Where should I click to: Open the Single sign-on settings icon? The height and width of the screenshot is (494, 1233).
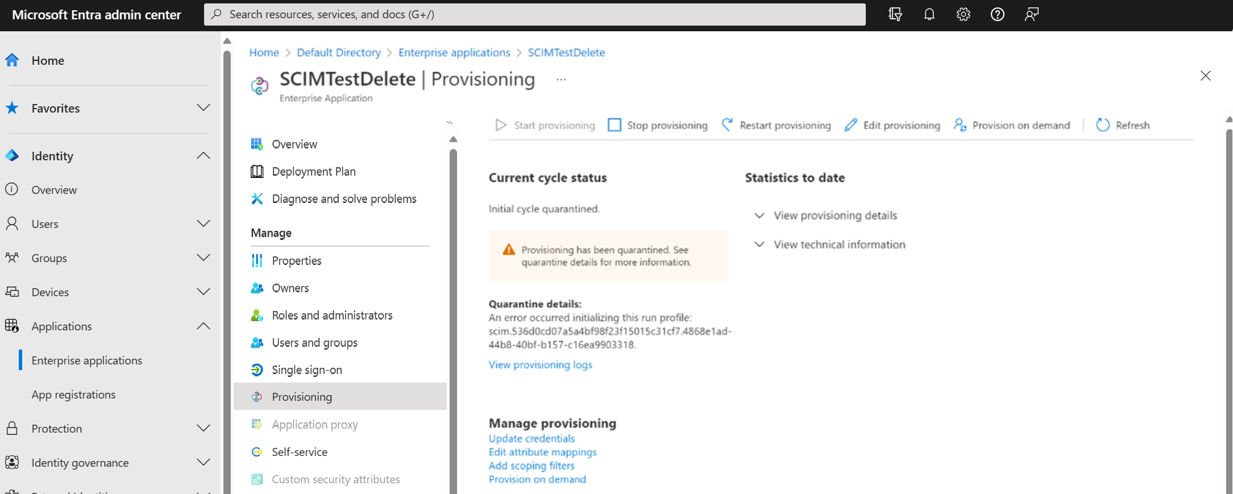coord(258,370)
